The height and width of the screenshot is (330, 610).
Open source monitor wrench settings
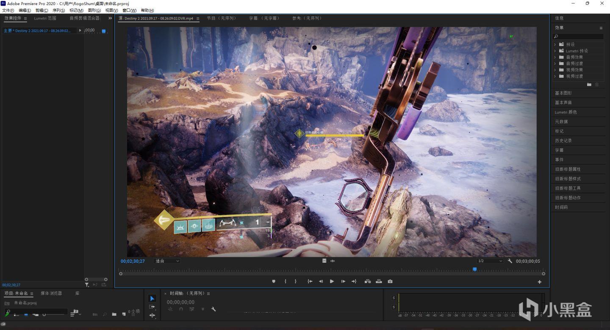coord(510,261)
